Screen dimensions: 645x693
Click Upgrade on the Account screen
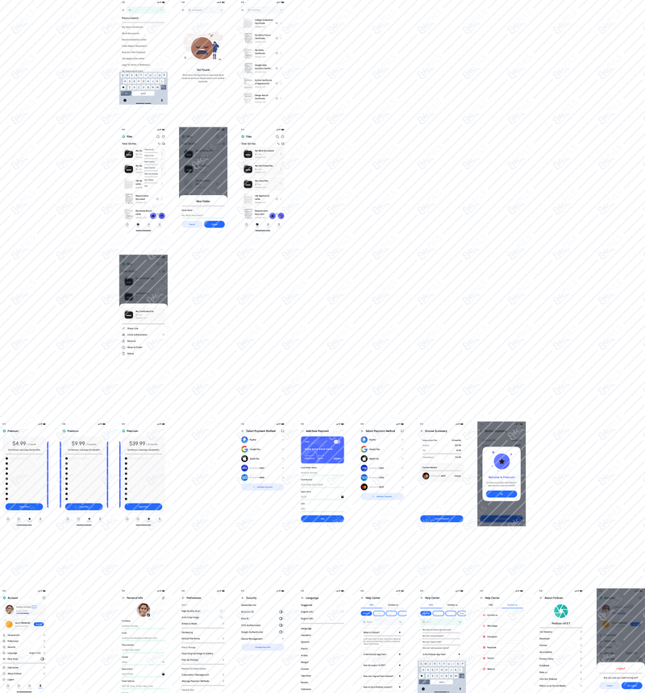coord(39,625)
